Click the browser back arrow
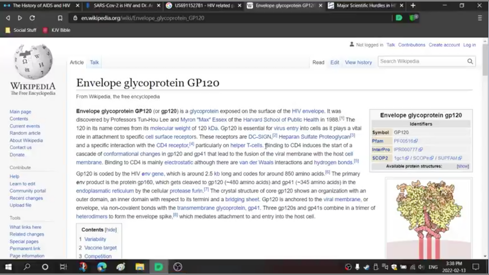 coord(8,18)
